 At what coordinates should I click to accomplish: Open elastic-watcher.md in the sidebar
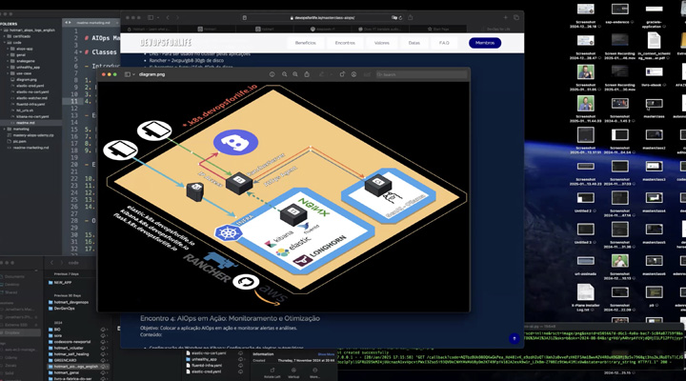[x=31, y=98]
